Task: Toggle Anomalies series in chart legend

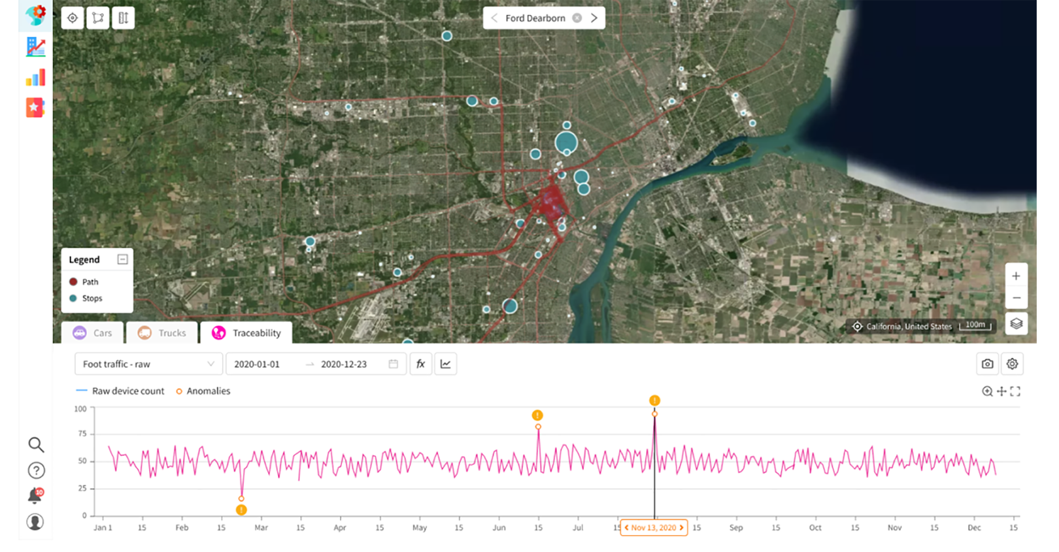Action: coord(203,391)
